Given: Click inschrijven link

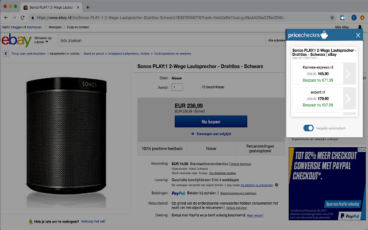Looking at the screenshot, I should 34,27.
